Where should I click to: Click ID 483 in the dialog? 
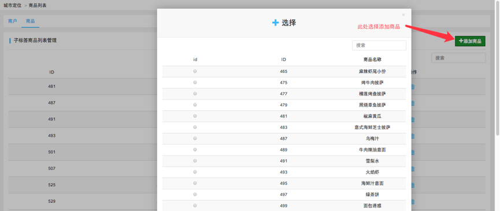(283, 127)
